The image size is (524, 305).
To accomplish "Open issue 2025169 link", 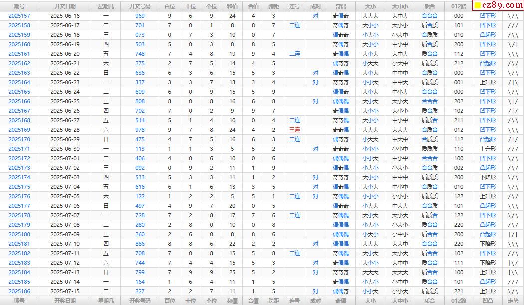I will (19, 130).
